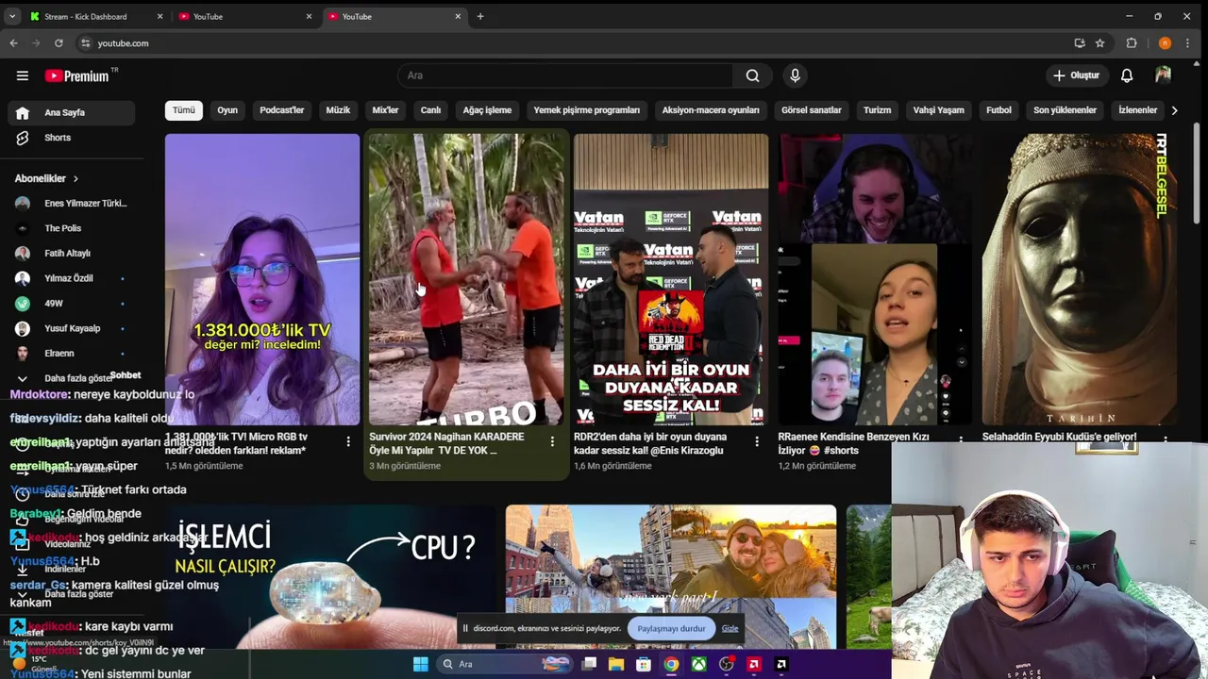Select the Canlı filter chip
This screenshot has height=679, width=1208.
tap(430, 110)
